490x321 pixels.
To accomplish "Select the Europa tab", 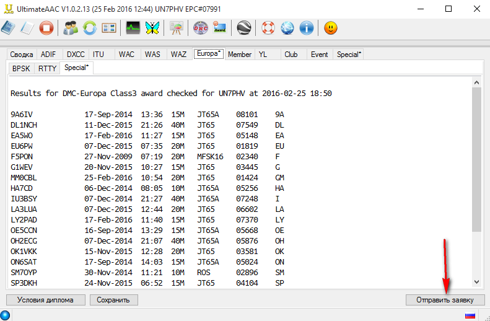I will pyautogui.click(x=209, y=54).
